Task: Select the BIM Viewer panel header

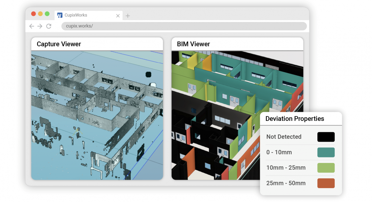Action: [x=194, y=44]
